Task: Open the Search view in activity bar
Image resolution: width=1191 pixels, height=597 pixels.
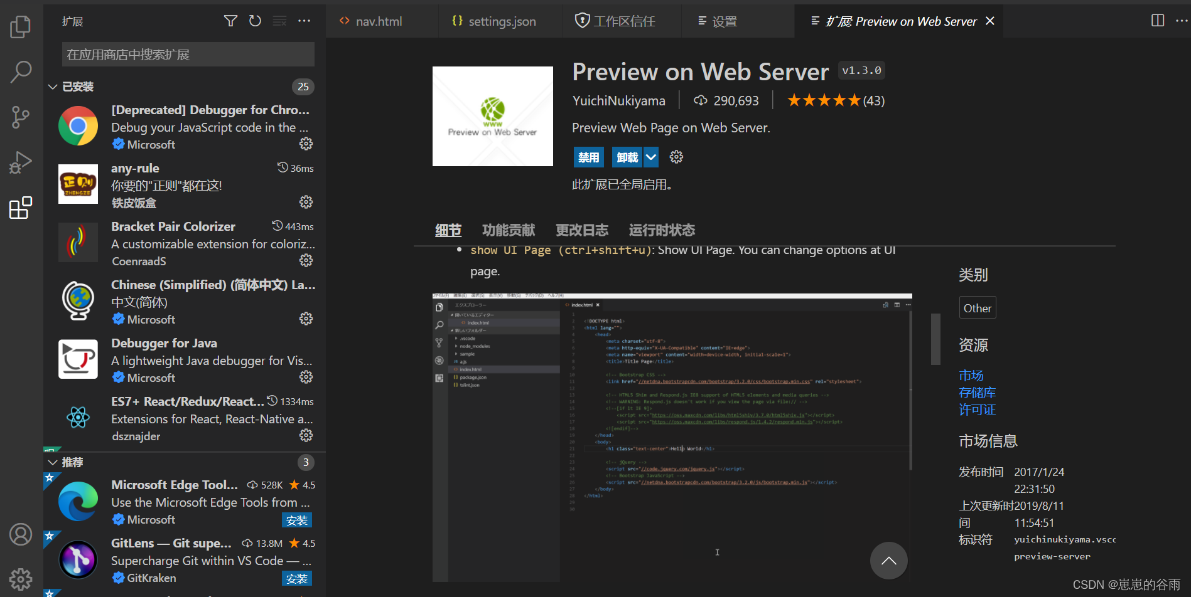Action: (x=21, y=71)
